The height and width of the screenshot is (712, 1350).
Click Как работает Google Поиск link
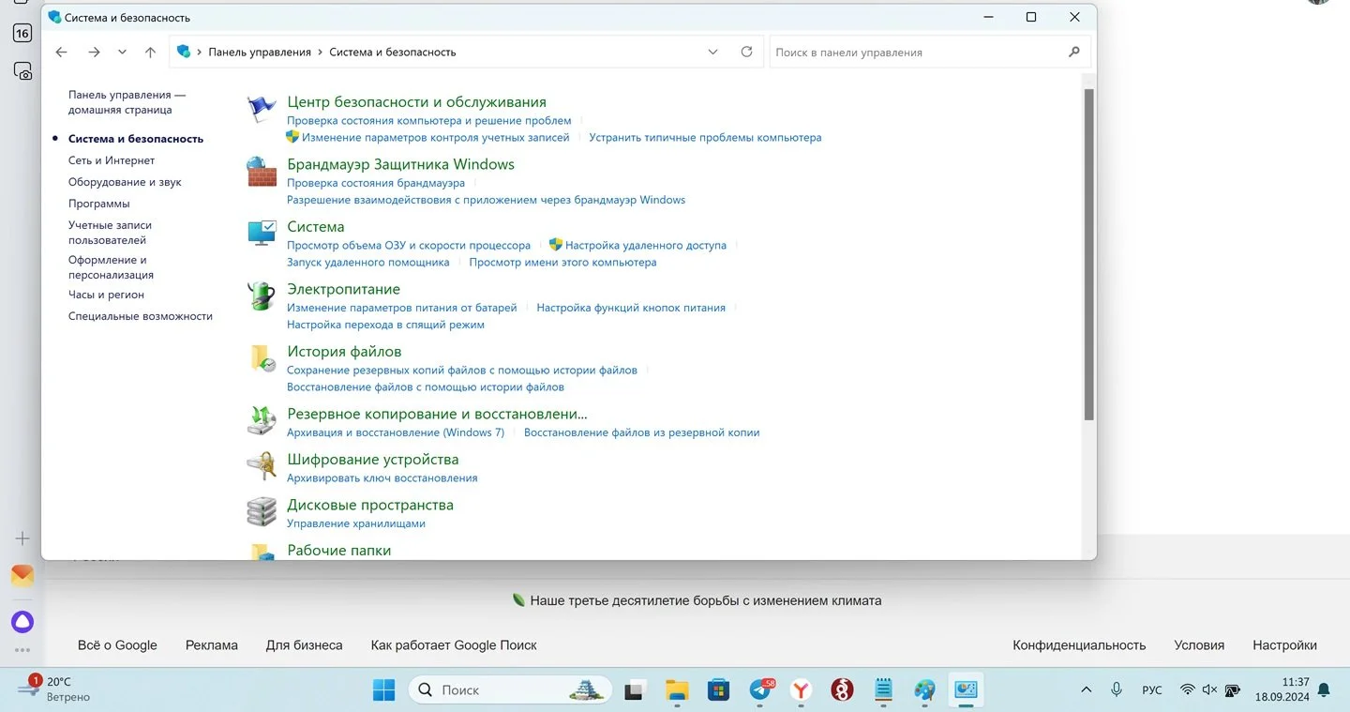454,645
